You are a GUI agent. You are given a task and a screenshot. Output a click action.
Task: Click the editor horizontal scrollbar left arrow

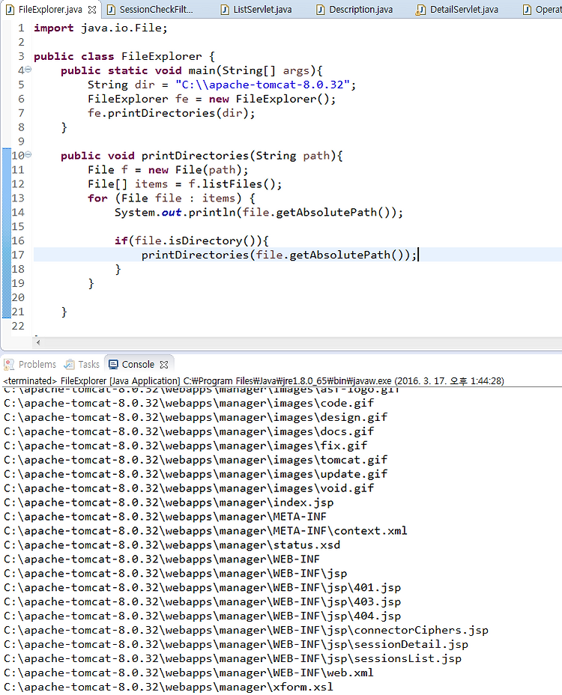point(38,342)
